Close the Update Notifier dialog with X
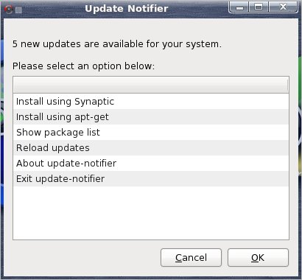The image size is (302, 280). 283,7
